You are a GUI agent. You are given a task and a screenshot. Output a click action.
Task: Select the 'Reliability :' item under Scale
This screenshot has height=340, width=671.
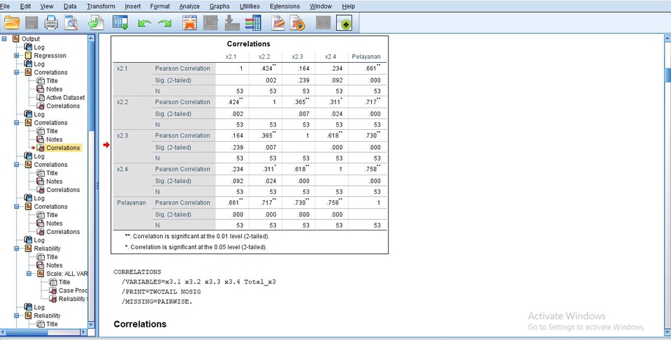(73, 299)
